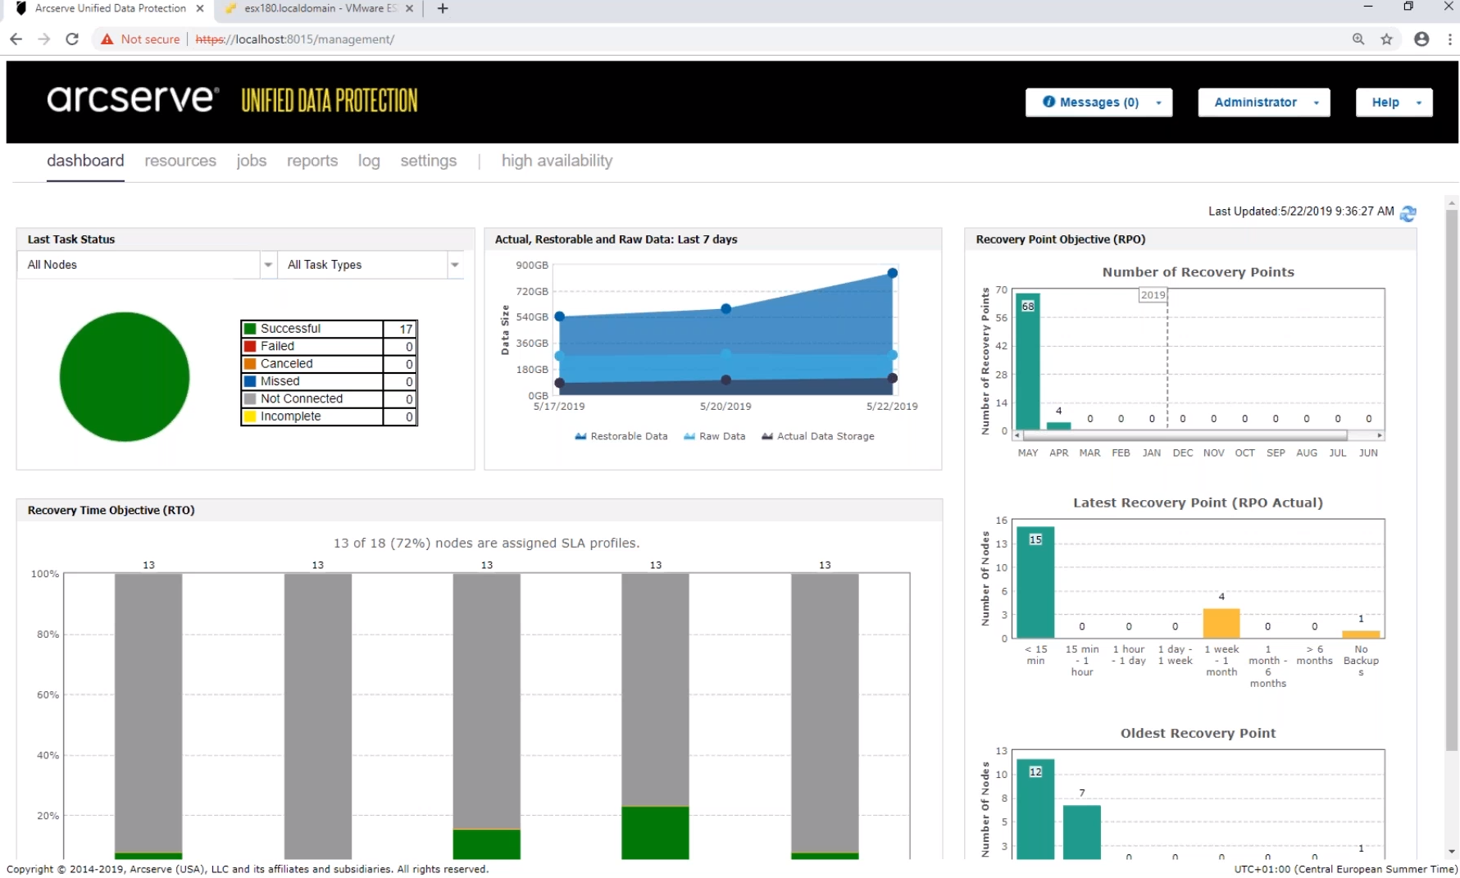Click the Not secure warning icon

point(107,39)
